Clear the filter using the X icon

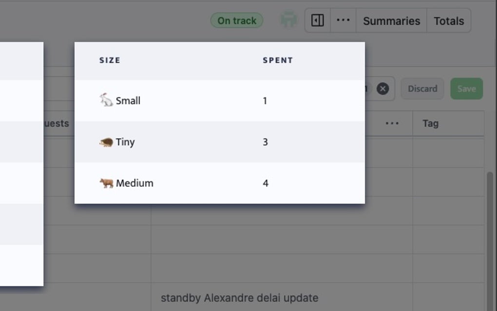(x=383, y=88)
